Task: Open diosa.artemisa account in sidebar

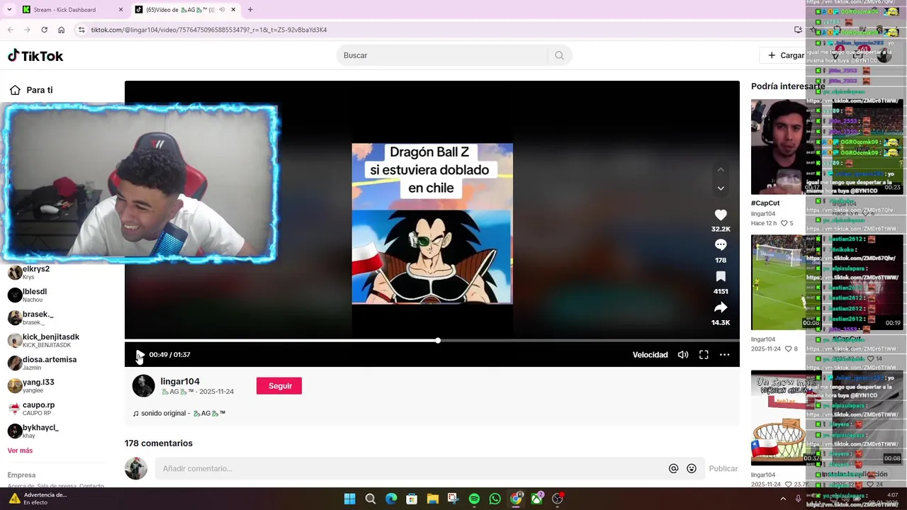Action: click(42, 363)
